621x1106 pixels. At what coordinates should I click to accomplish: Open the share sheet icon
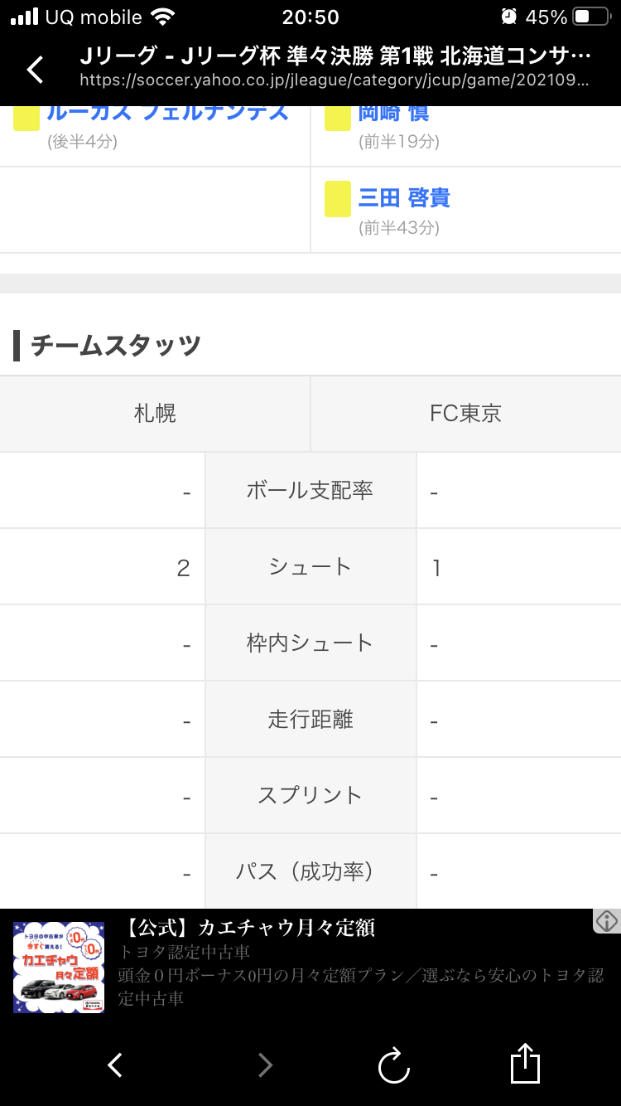[x=525, y=1064]
